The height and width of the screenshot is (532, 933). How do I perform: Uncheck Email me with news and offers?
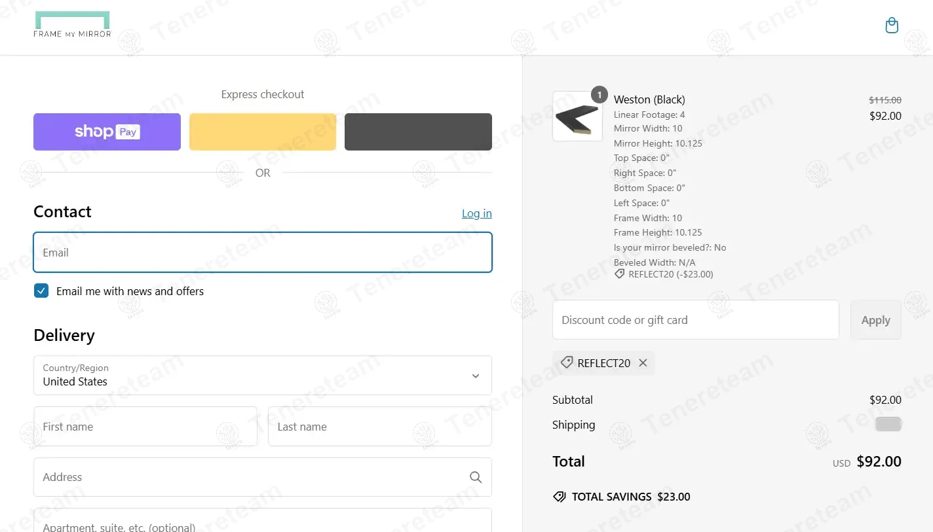41,291
